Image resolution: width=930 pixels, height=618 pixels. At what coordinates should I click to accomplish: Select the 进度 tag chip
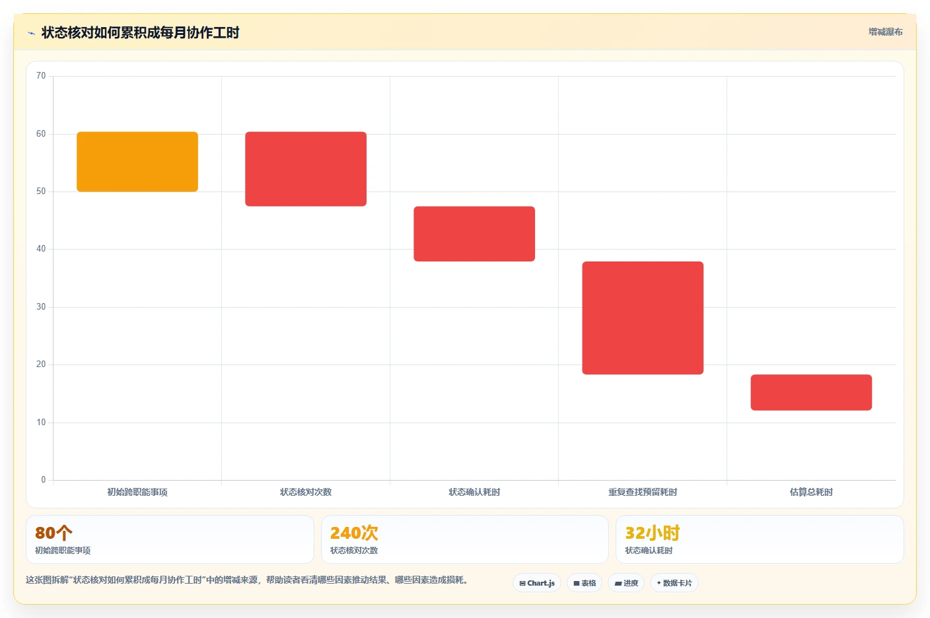[x=626, y=583]
